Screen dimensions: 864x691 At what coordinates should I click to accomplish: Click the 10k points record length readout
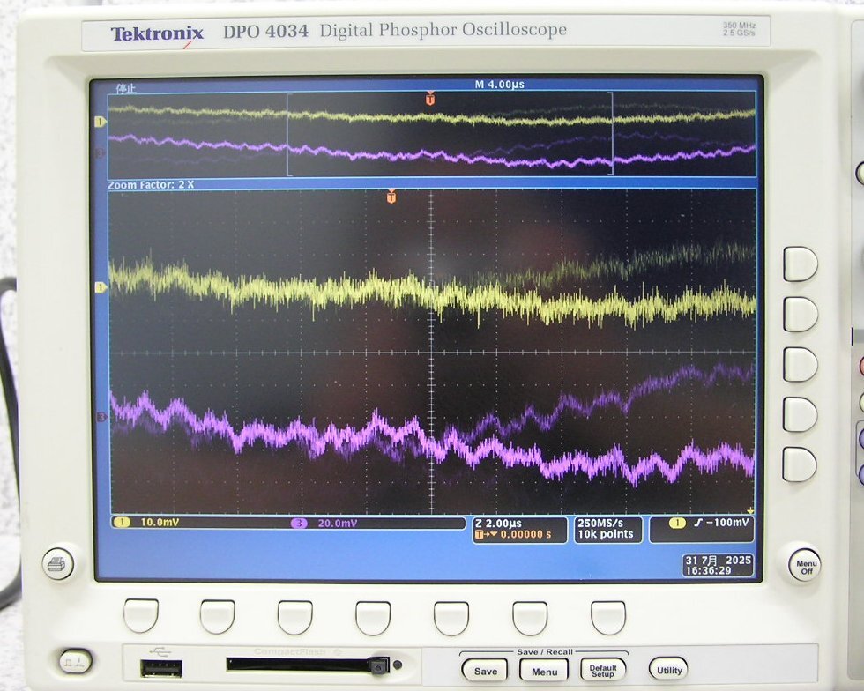pyautogui.click(x=605, y=534)
